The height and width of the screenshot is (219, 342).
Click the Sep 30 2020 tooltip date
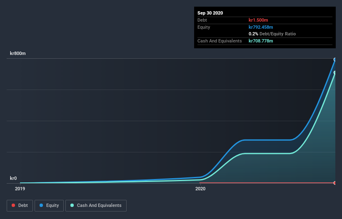click(x=210, y=13)
